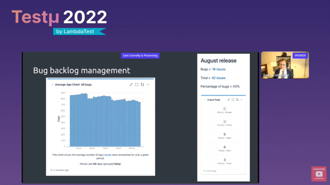Maximize the August Bugs panel
Screen dimensions: 330x185
(x=233, y=99)
